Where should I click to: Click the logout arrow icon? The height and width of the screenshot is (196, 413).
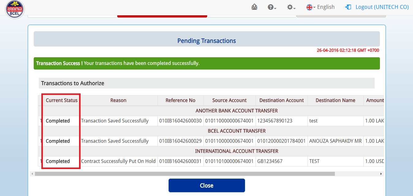[348, 7]
